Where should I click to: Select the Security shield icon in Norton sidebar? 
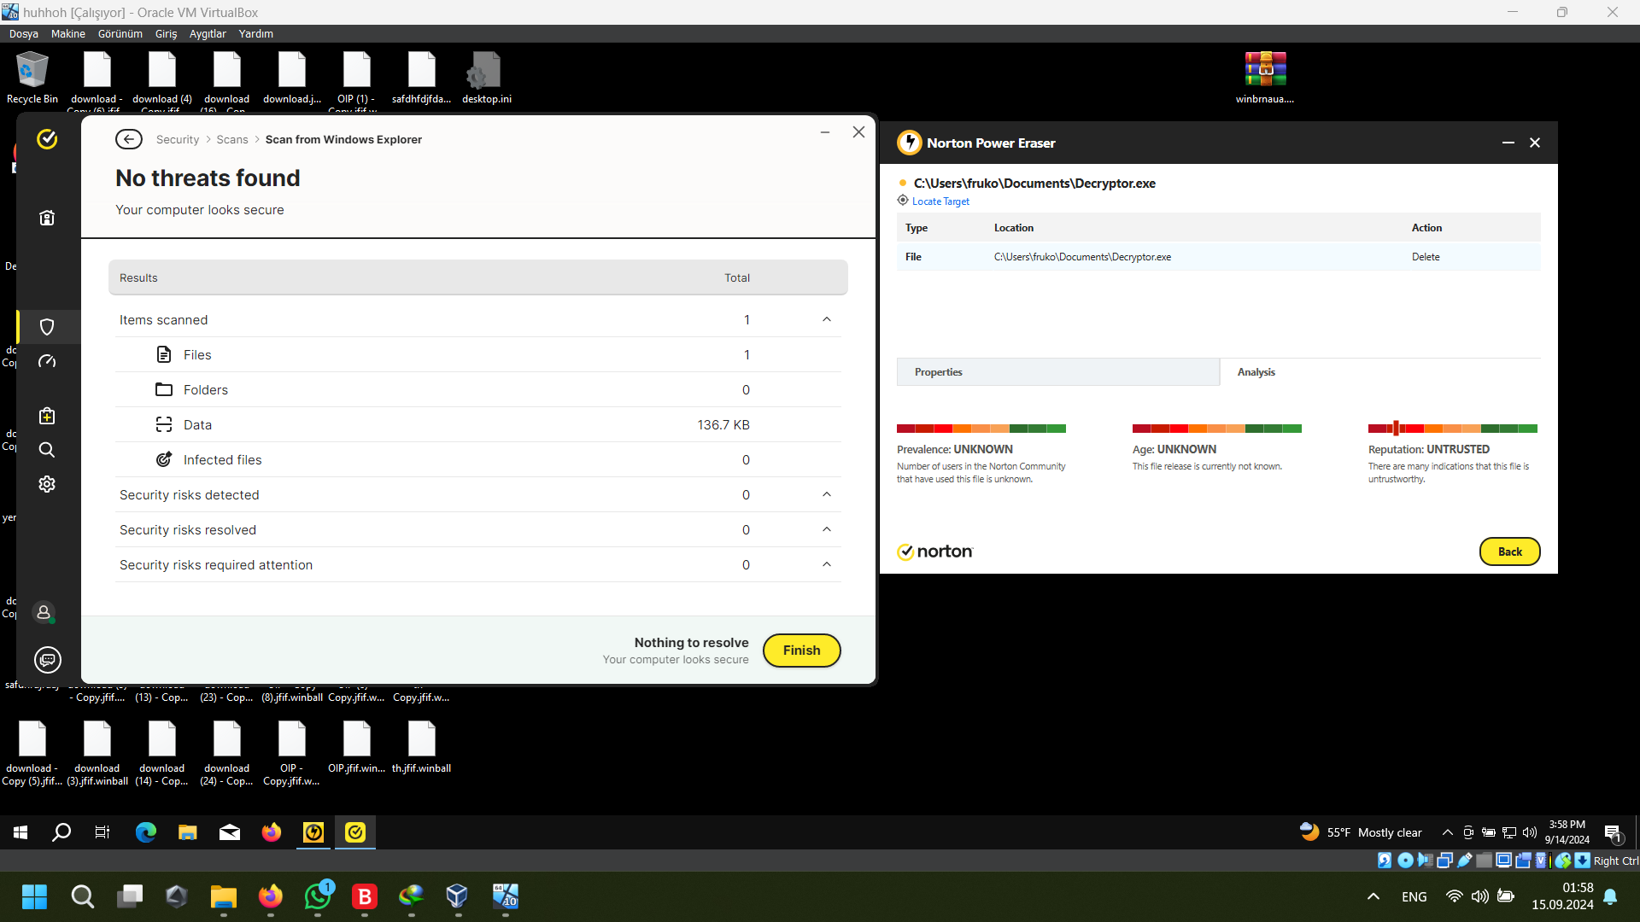[47, 327]
